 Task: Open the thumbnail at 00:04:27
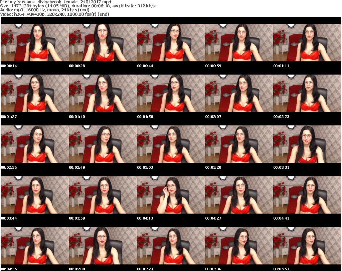point(239,195)
